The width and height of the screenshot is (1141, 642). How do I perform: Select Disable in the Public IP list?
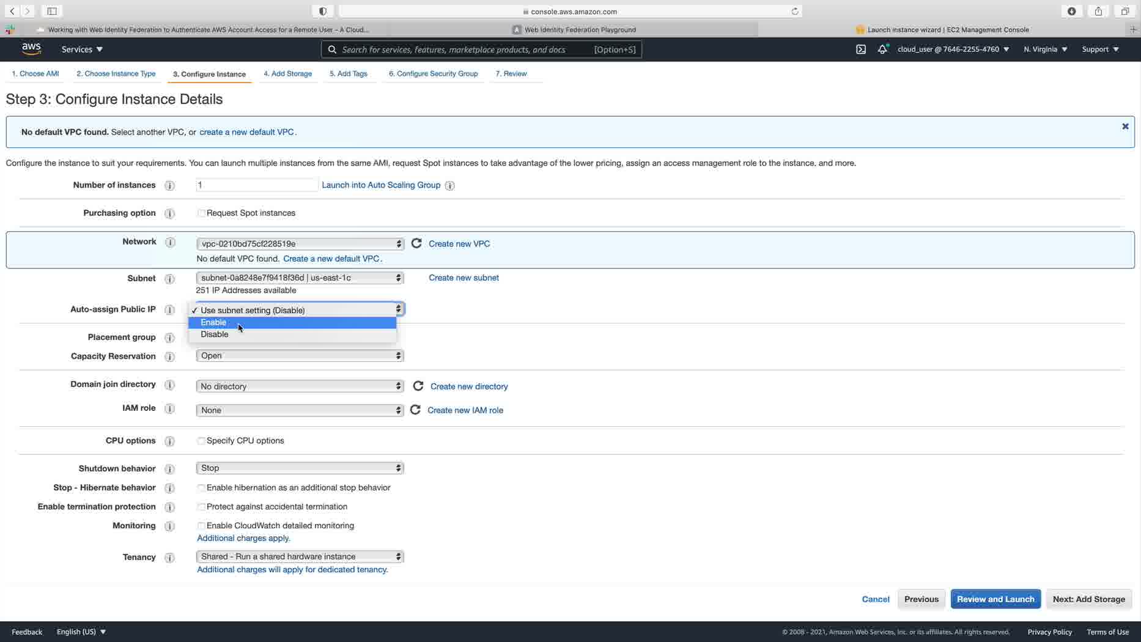(x=292, y=334)
